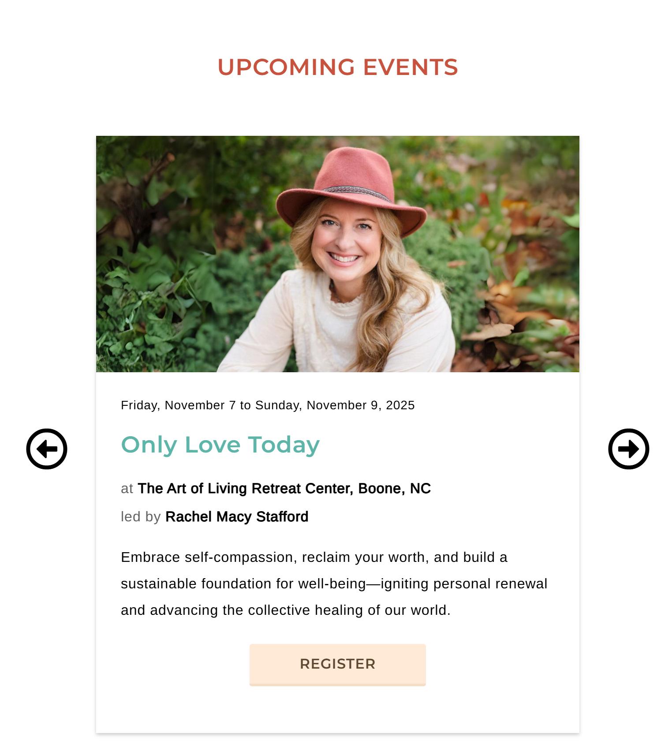Click the pink hat in the event photo
672x748 pixels.
pyautogui.click(x=352, y=190)
